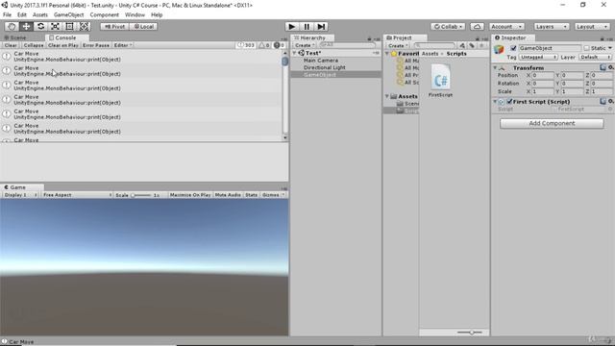Select Main Camera in Hierarchy

(321, 60)
